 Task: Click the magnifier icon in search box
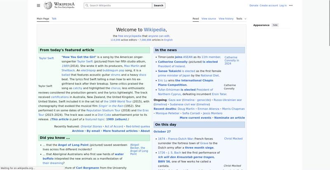tap(87, 6)
